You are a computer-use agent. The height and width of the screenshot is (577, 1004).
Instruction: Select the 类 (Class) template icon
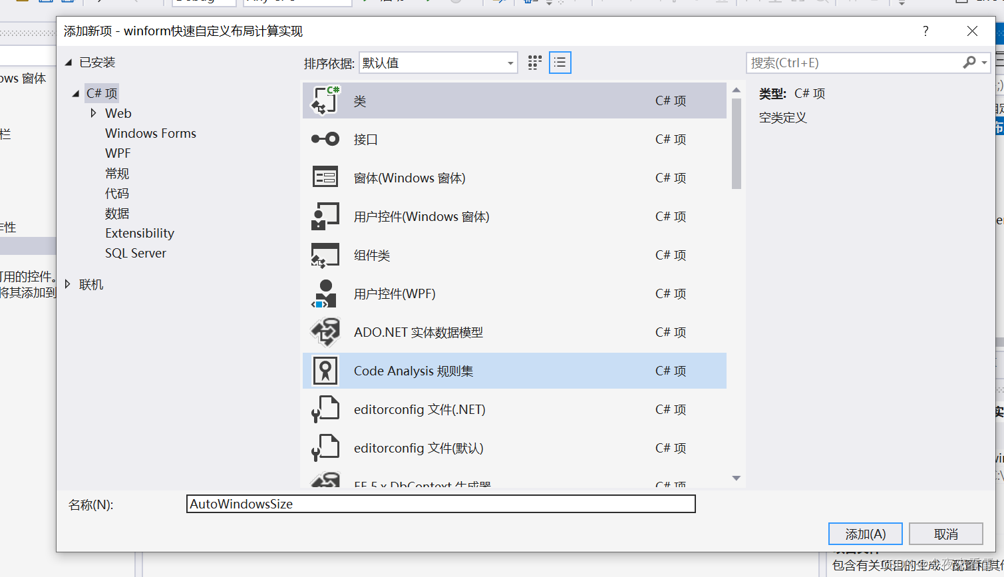tap(325, 100)
